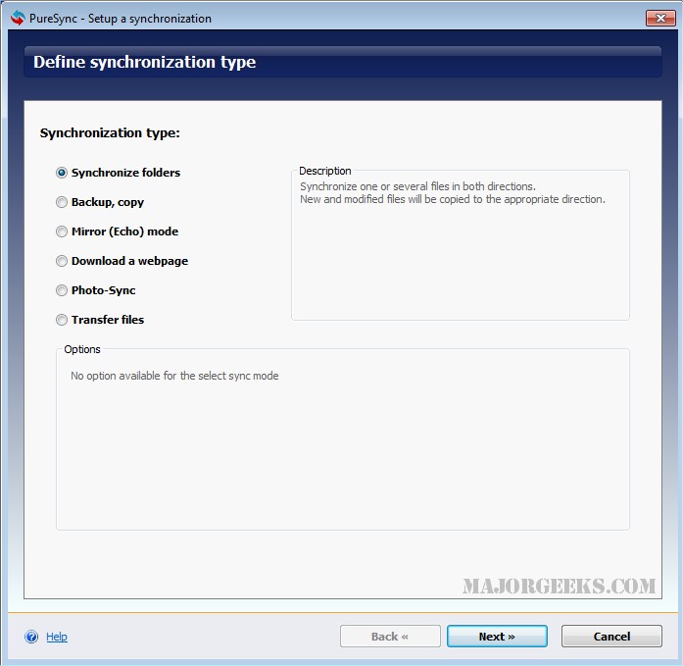Click the PureSync logo in title bar
Image resolution: width=683 pixels, height=666 pixels.
pyautogui.click(x=18, y=18)
